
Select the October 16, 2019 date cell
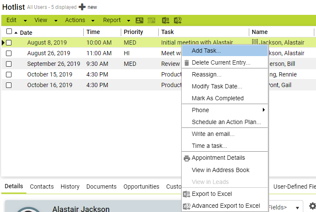tap(50, 85)
